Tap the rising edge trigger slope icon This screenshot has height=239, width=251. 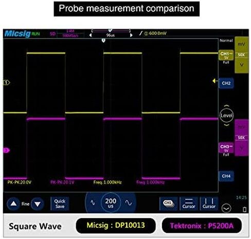[141, 33]
